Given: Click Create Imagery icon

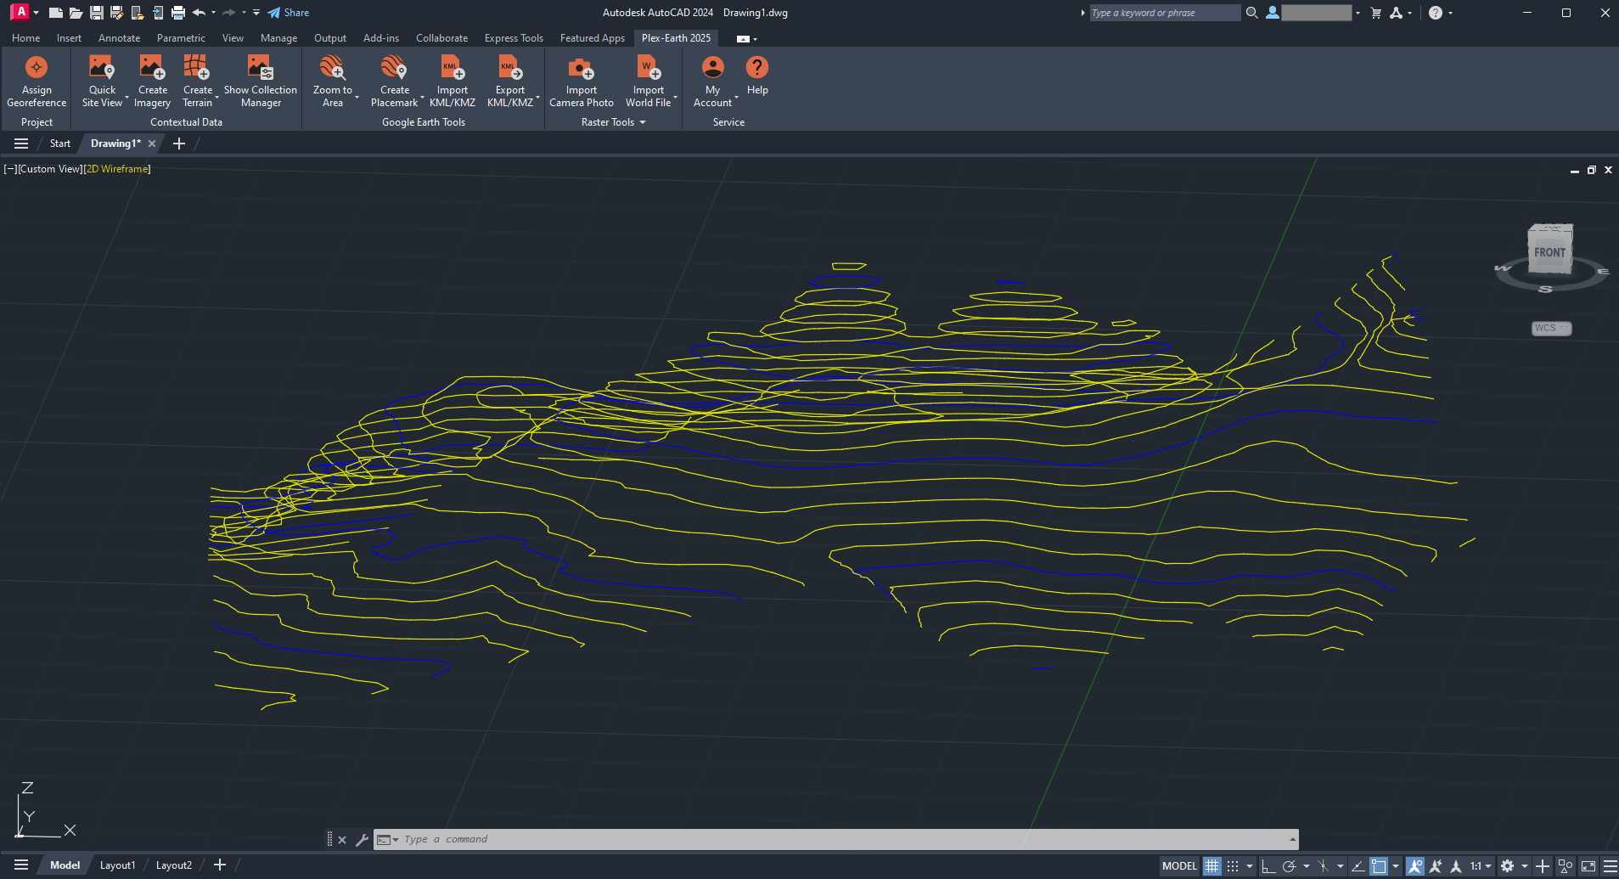Looking at the screenshot, I should [153, 67].
